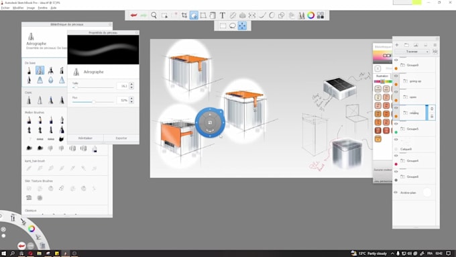
Task: Choose the lasso/ellipse selection option
Action: 233,26
